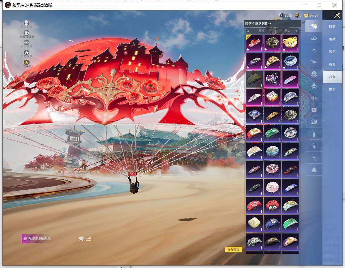The image size is (345, 268).
Task: Switch to the 装备 tab
Action: pyautogui.click(x=332, y=51)
